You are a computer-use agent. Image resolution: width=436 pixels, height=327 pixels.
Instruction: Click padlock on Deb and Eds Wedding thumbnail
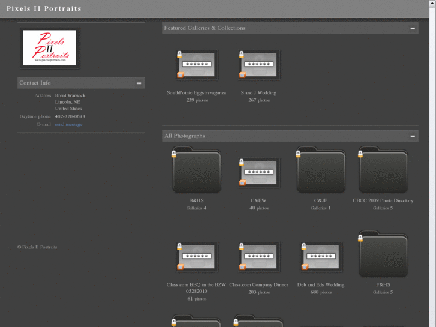tap(304, 246)
